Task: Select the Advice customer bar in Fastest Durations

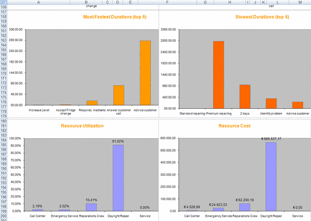Action: click(145, 73)
